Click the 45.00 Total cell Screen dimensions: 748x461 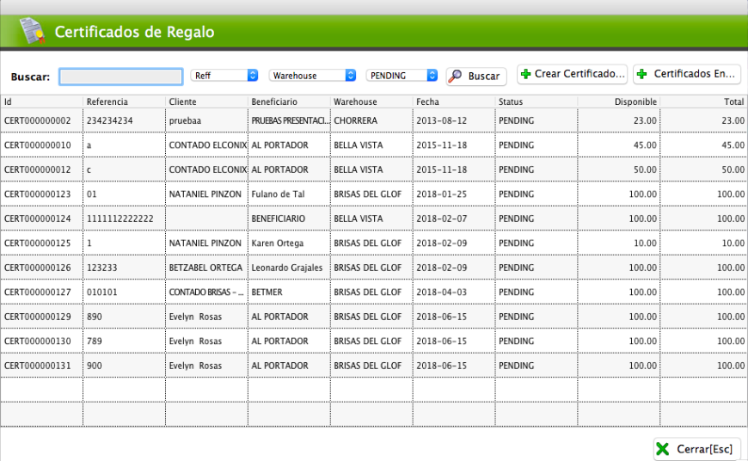pos(704,145)
